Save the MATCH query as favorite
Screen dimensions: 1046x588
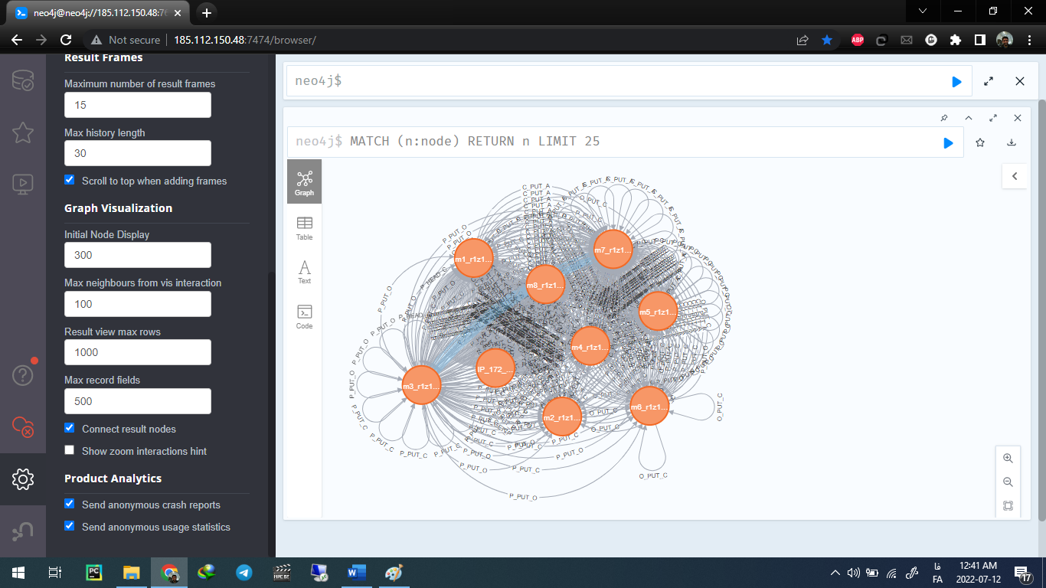[x=980, y=142]
